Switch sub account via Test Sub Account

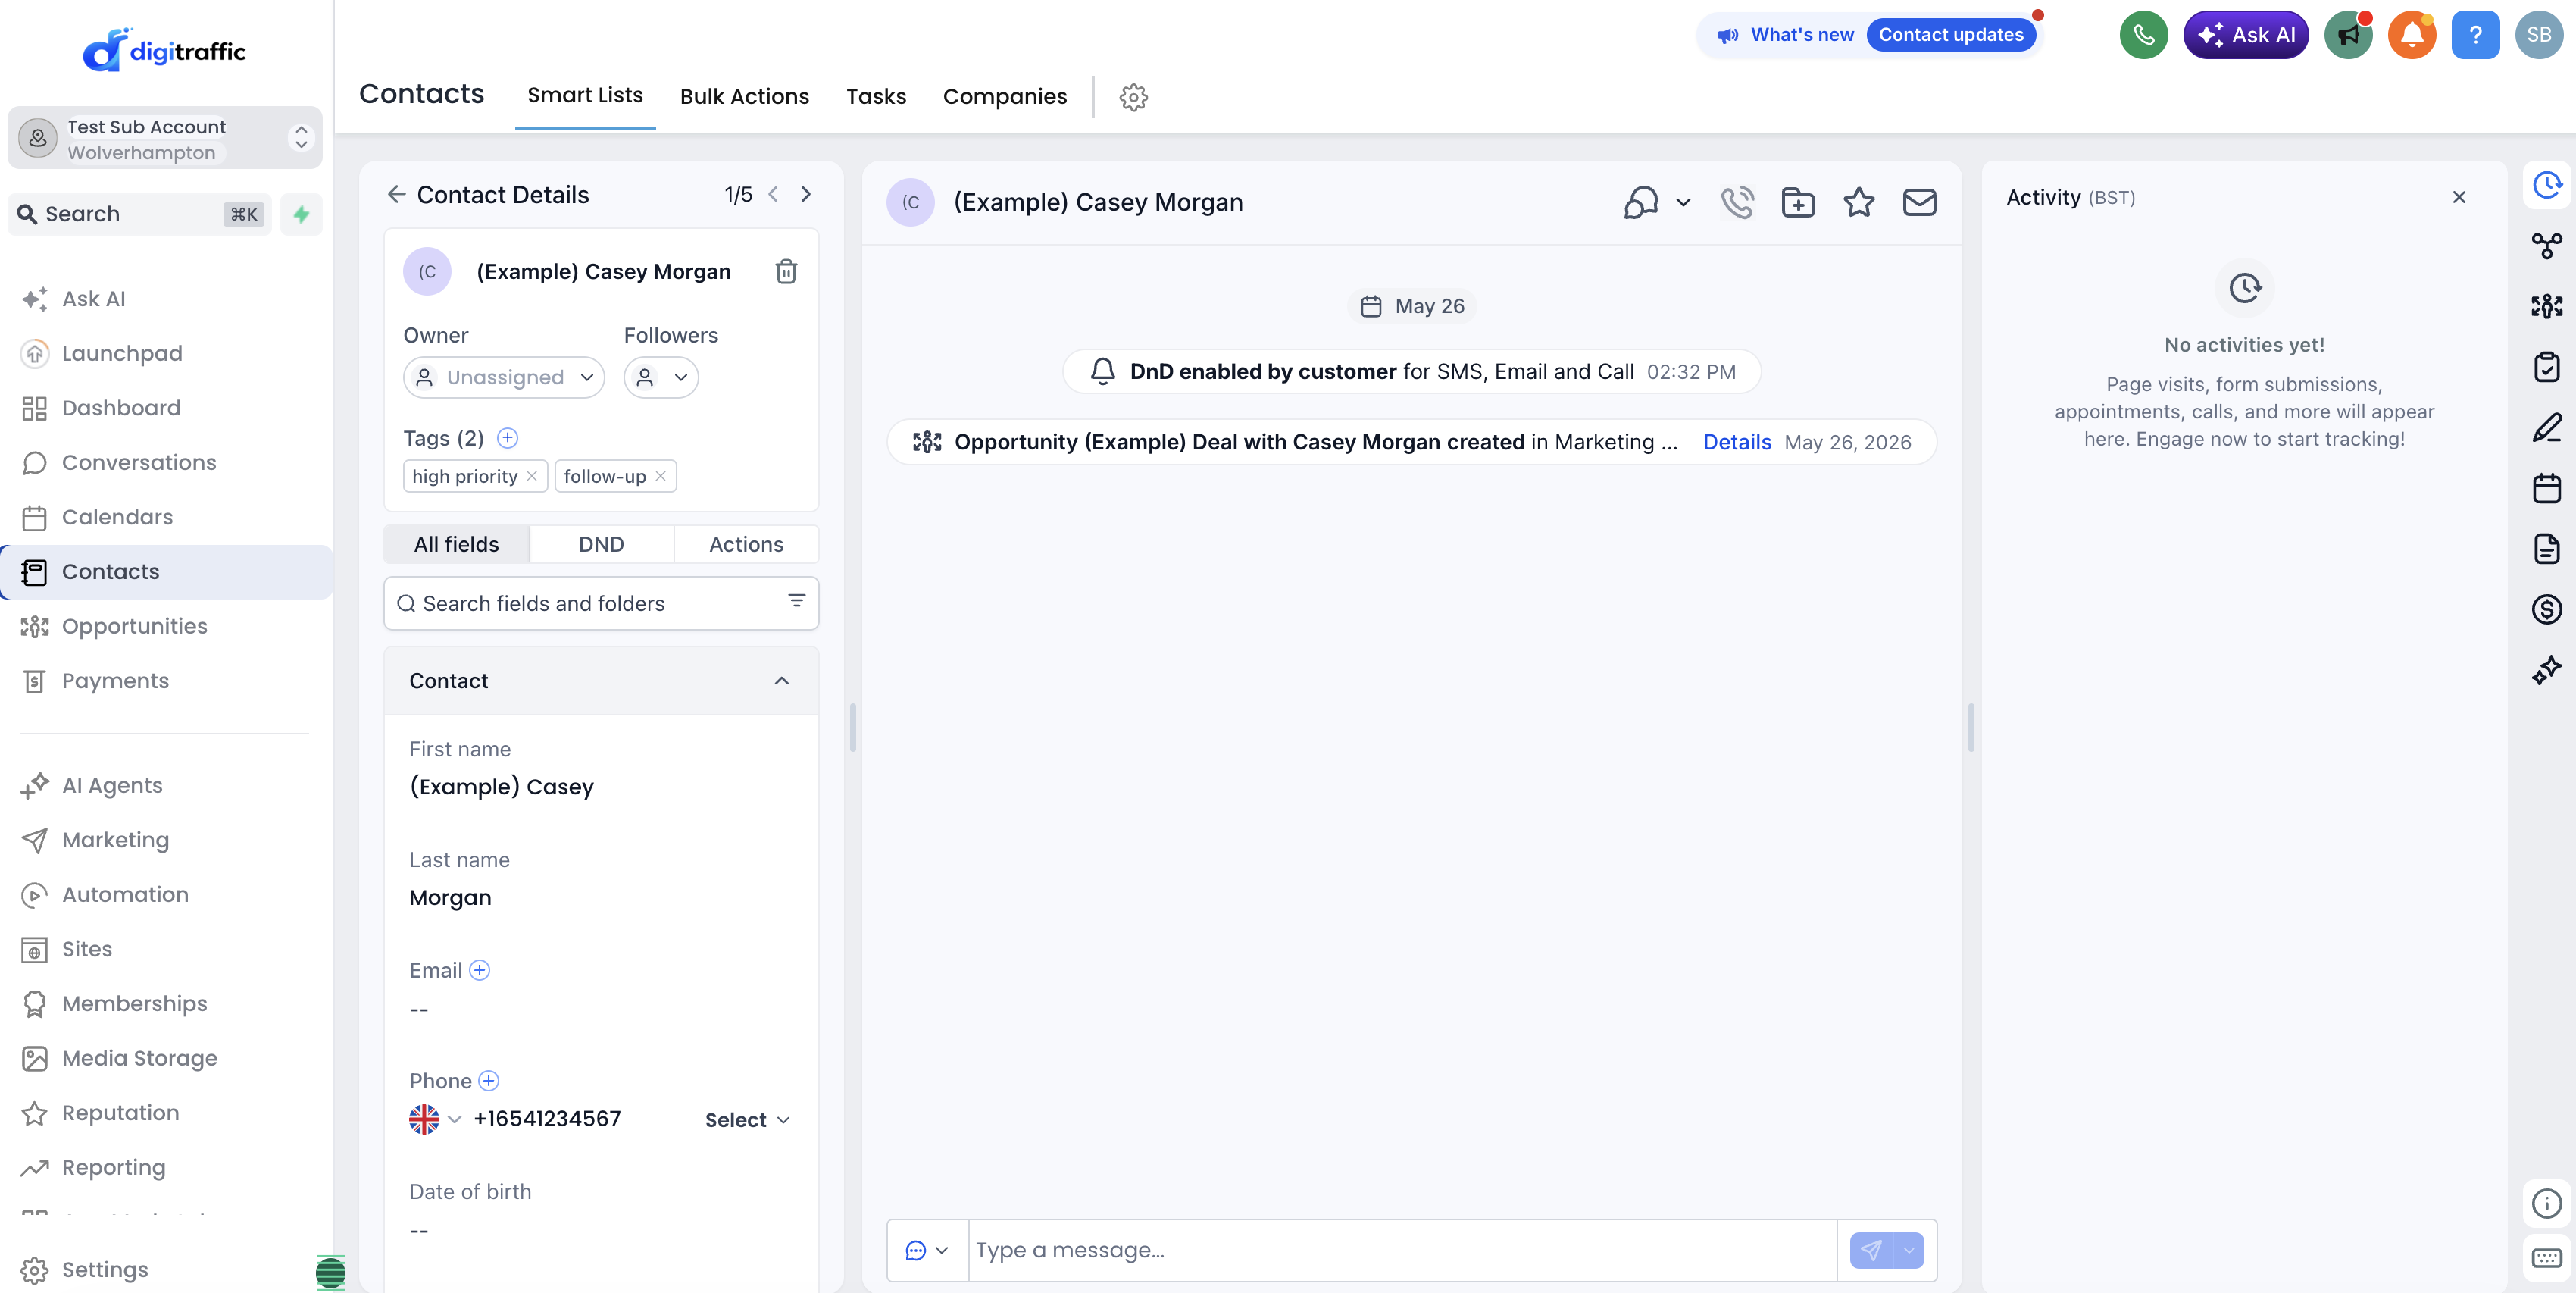[x=165, y=138]
